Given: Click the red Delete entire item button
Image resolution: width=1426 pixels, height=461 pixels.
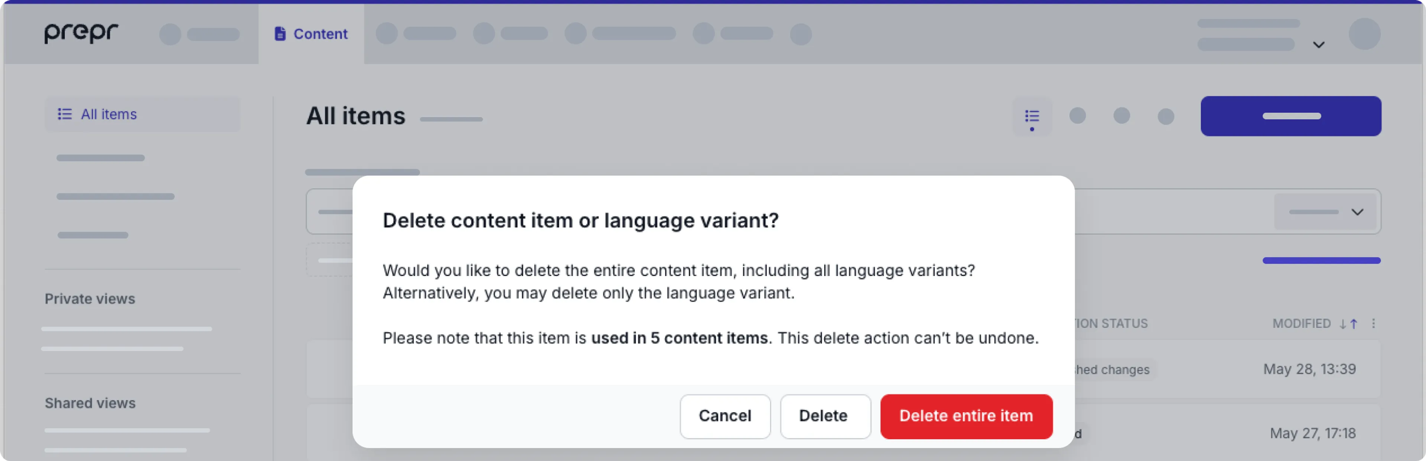Looking at the screenshot, I should click(x=966, y=416).
